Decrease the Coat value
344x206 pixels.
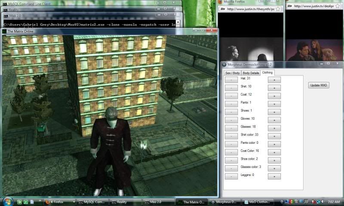click(231, 96)
